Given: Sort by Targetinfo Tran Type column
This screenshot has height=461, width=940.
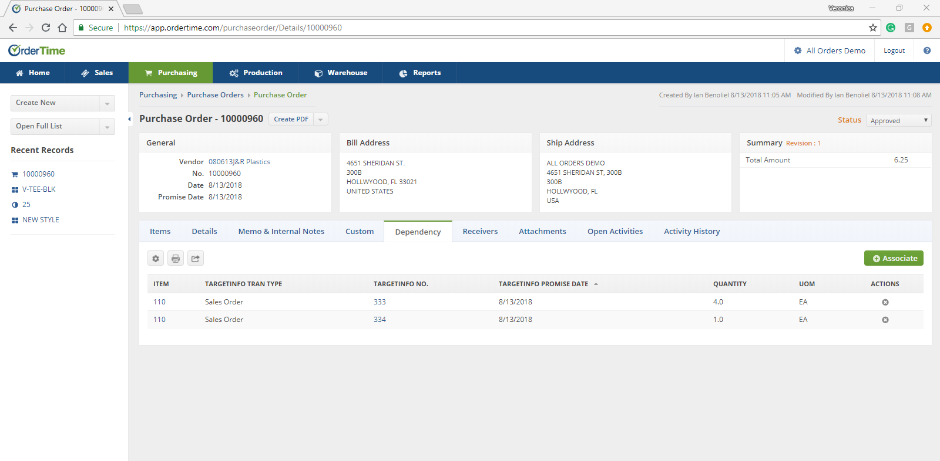Looking at the screenshot, I should pos(243,284).
